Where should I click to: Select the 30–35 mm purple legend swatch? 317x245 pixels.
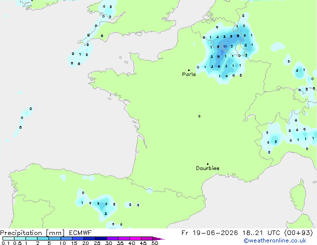112,238
